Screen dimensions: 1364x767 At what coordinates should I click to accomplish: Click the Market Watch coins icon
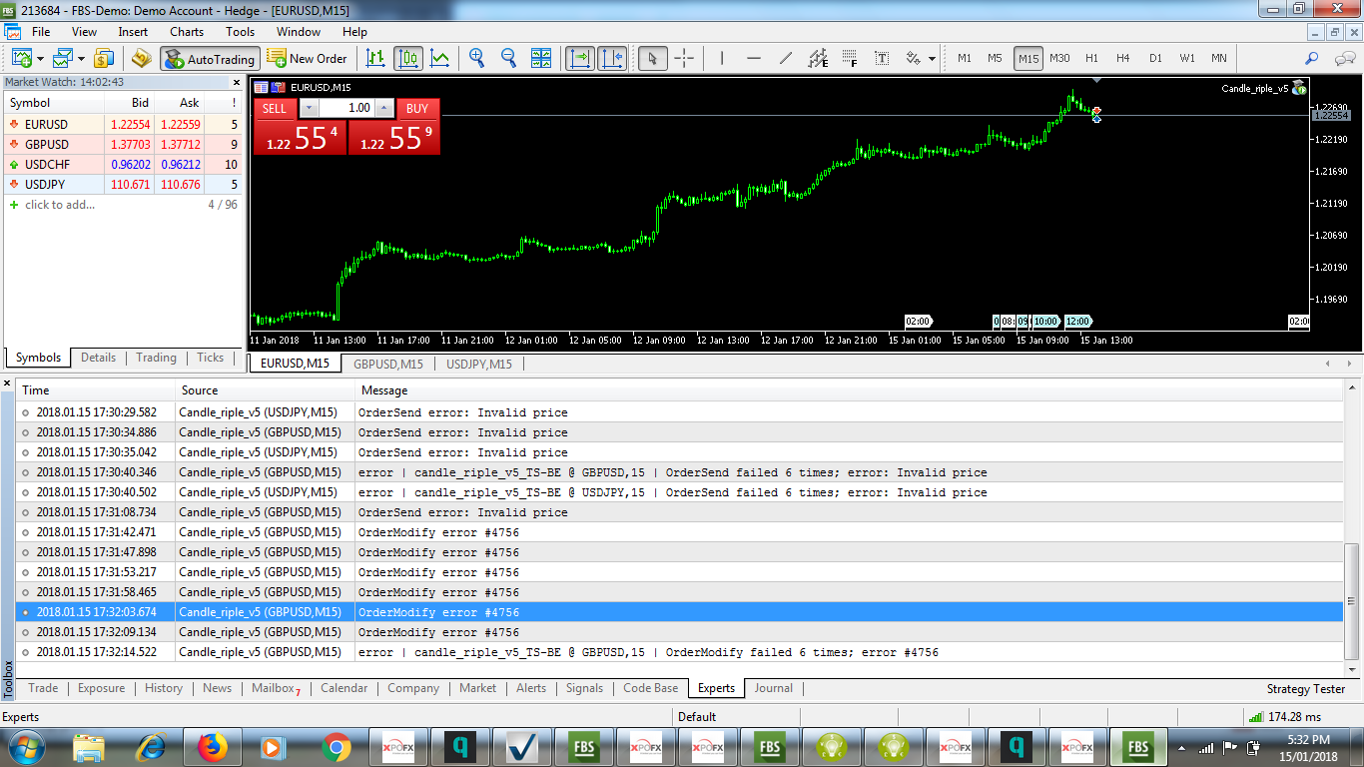pos(104,58)
